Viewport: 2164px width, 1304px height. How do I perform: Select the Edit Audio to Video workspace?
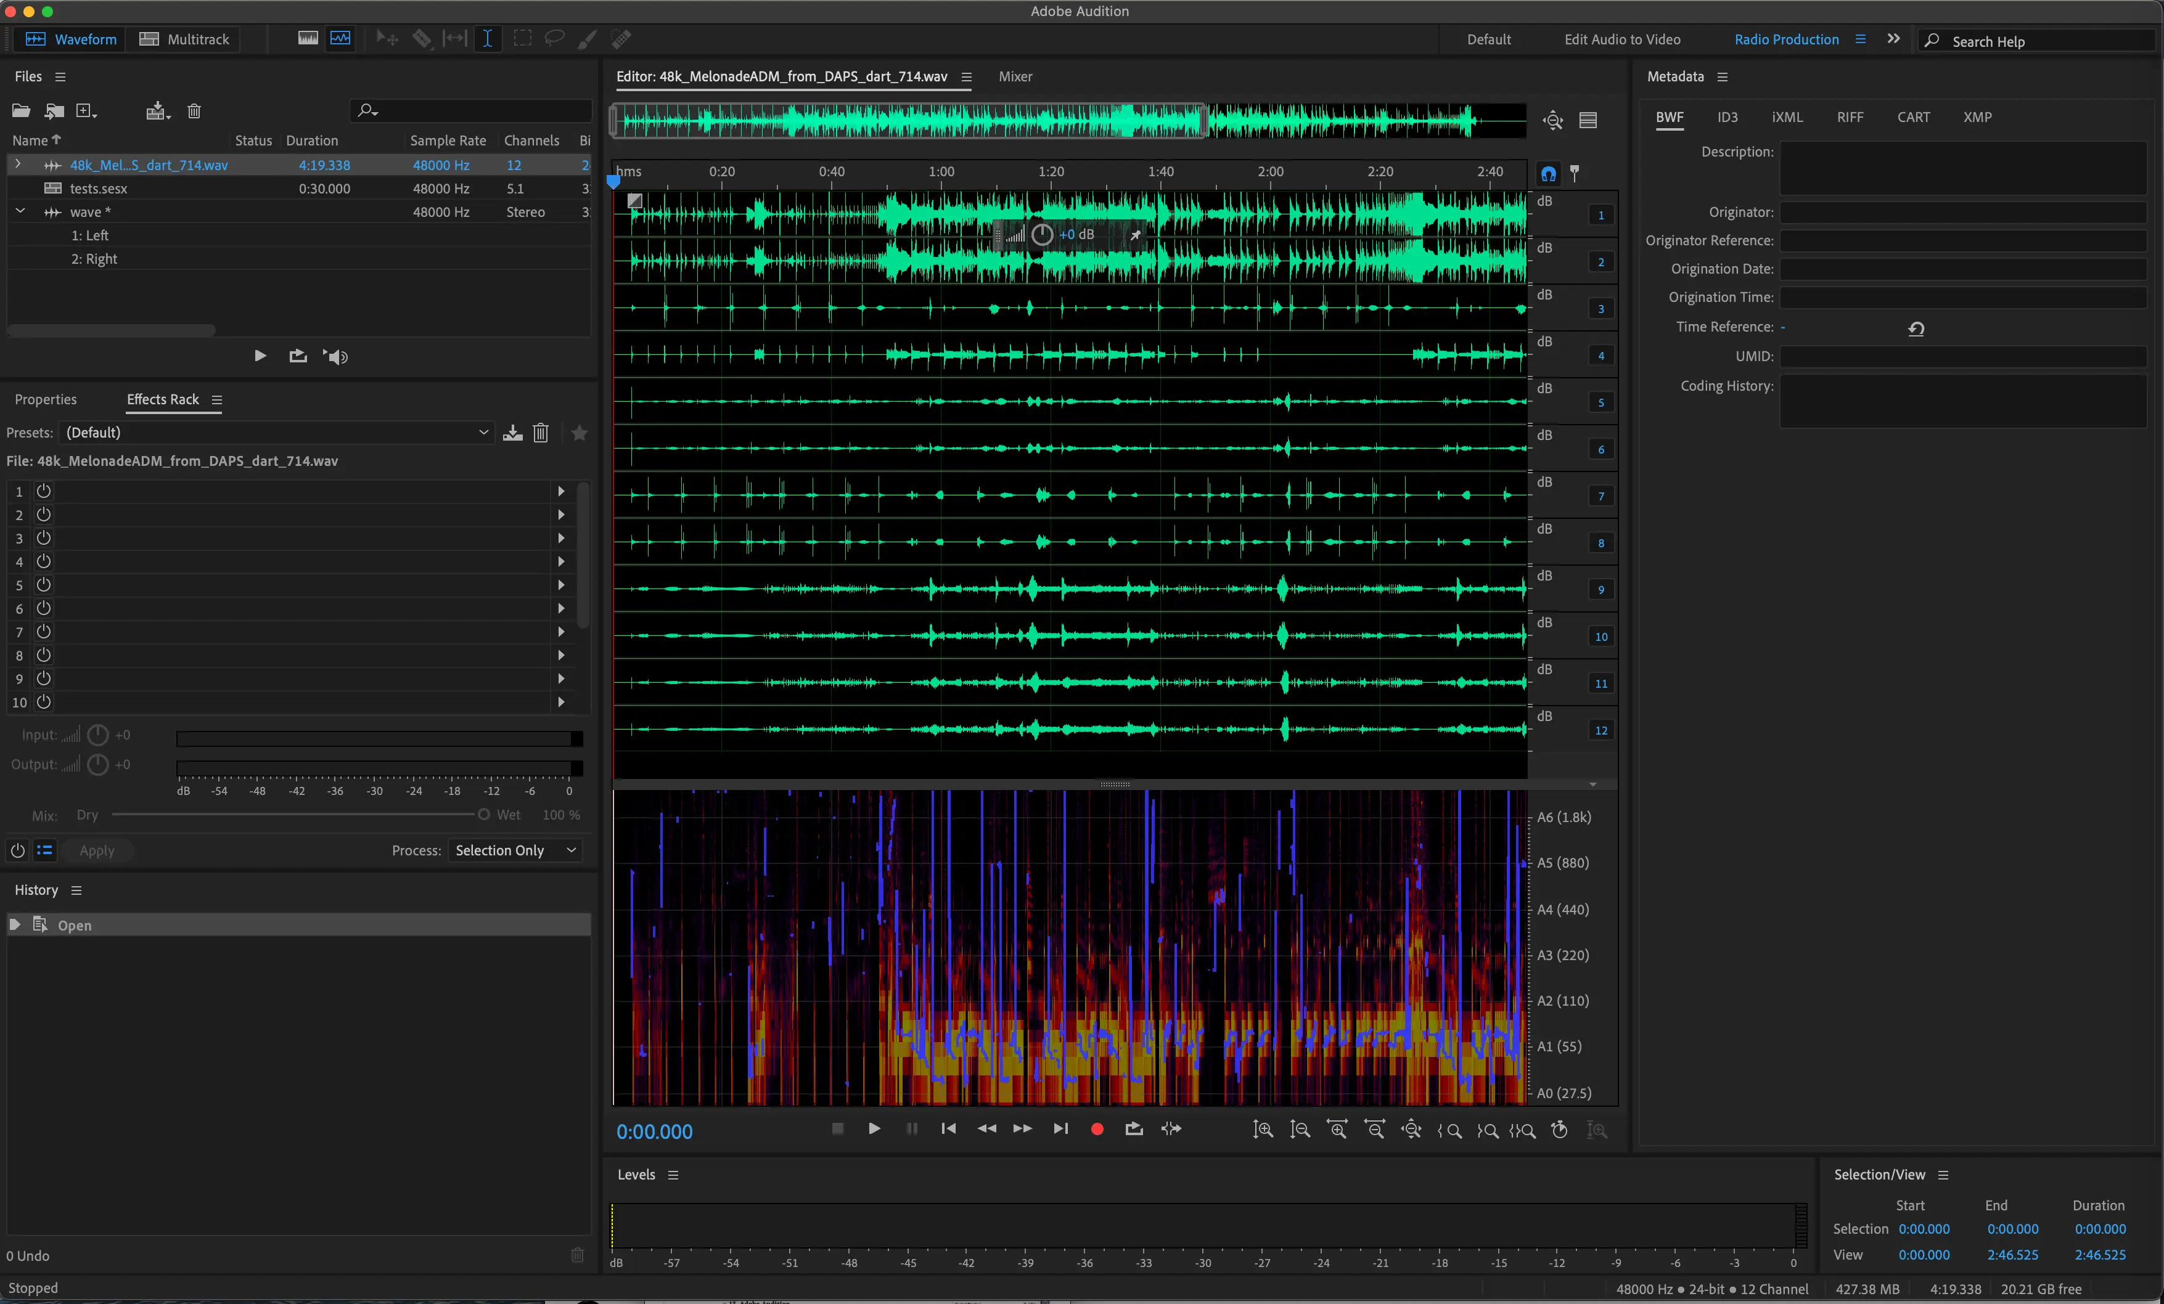point(1622,39)
